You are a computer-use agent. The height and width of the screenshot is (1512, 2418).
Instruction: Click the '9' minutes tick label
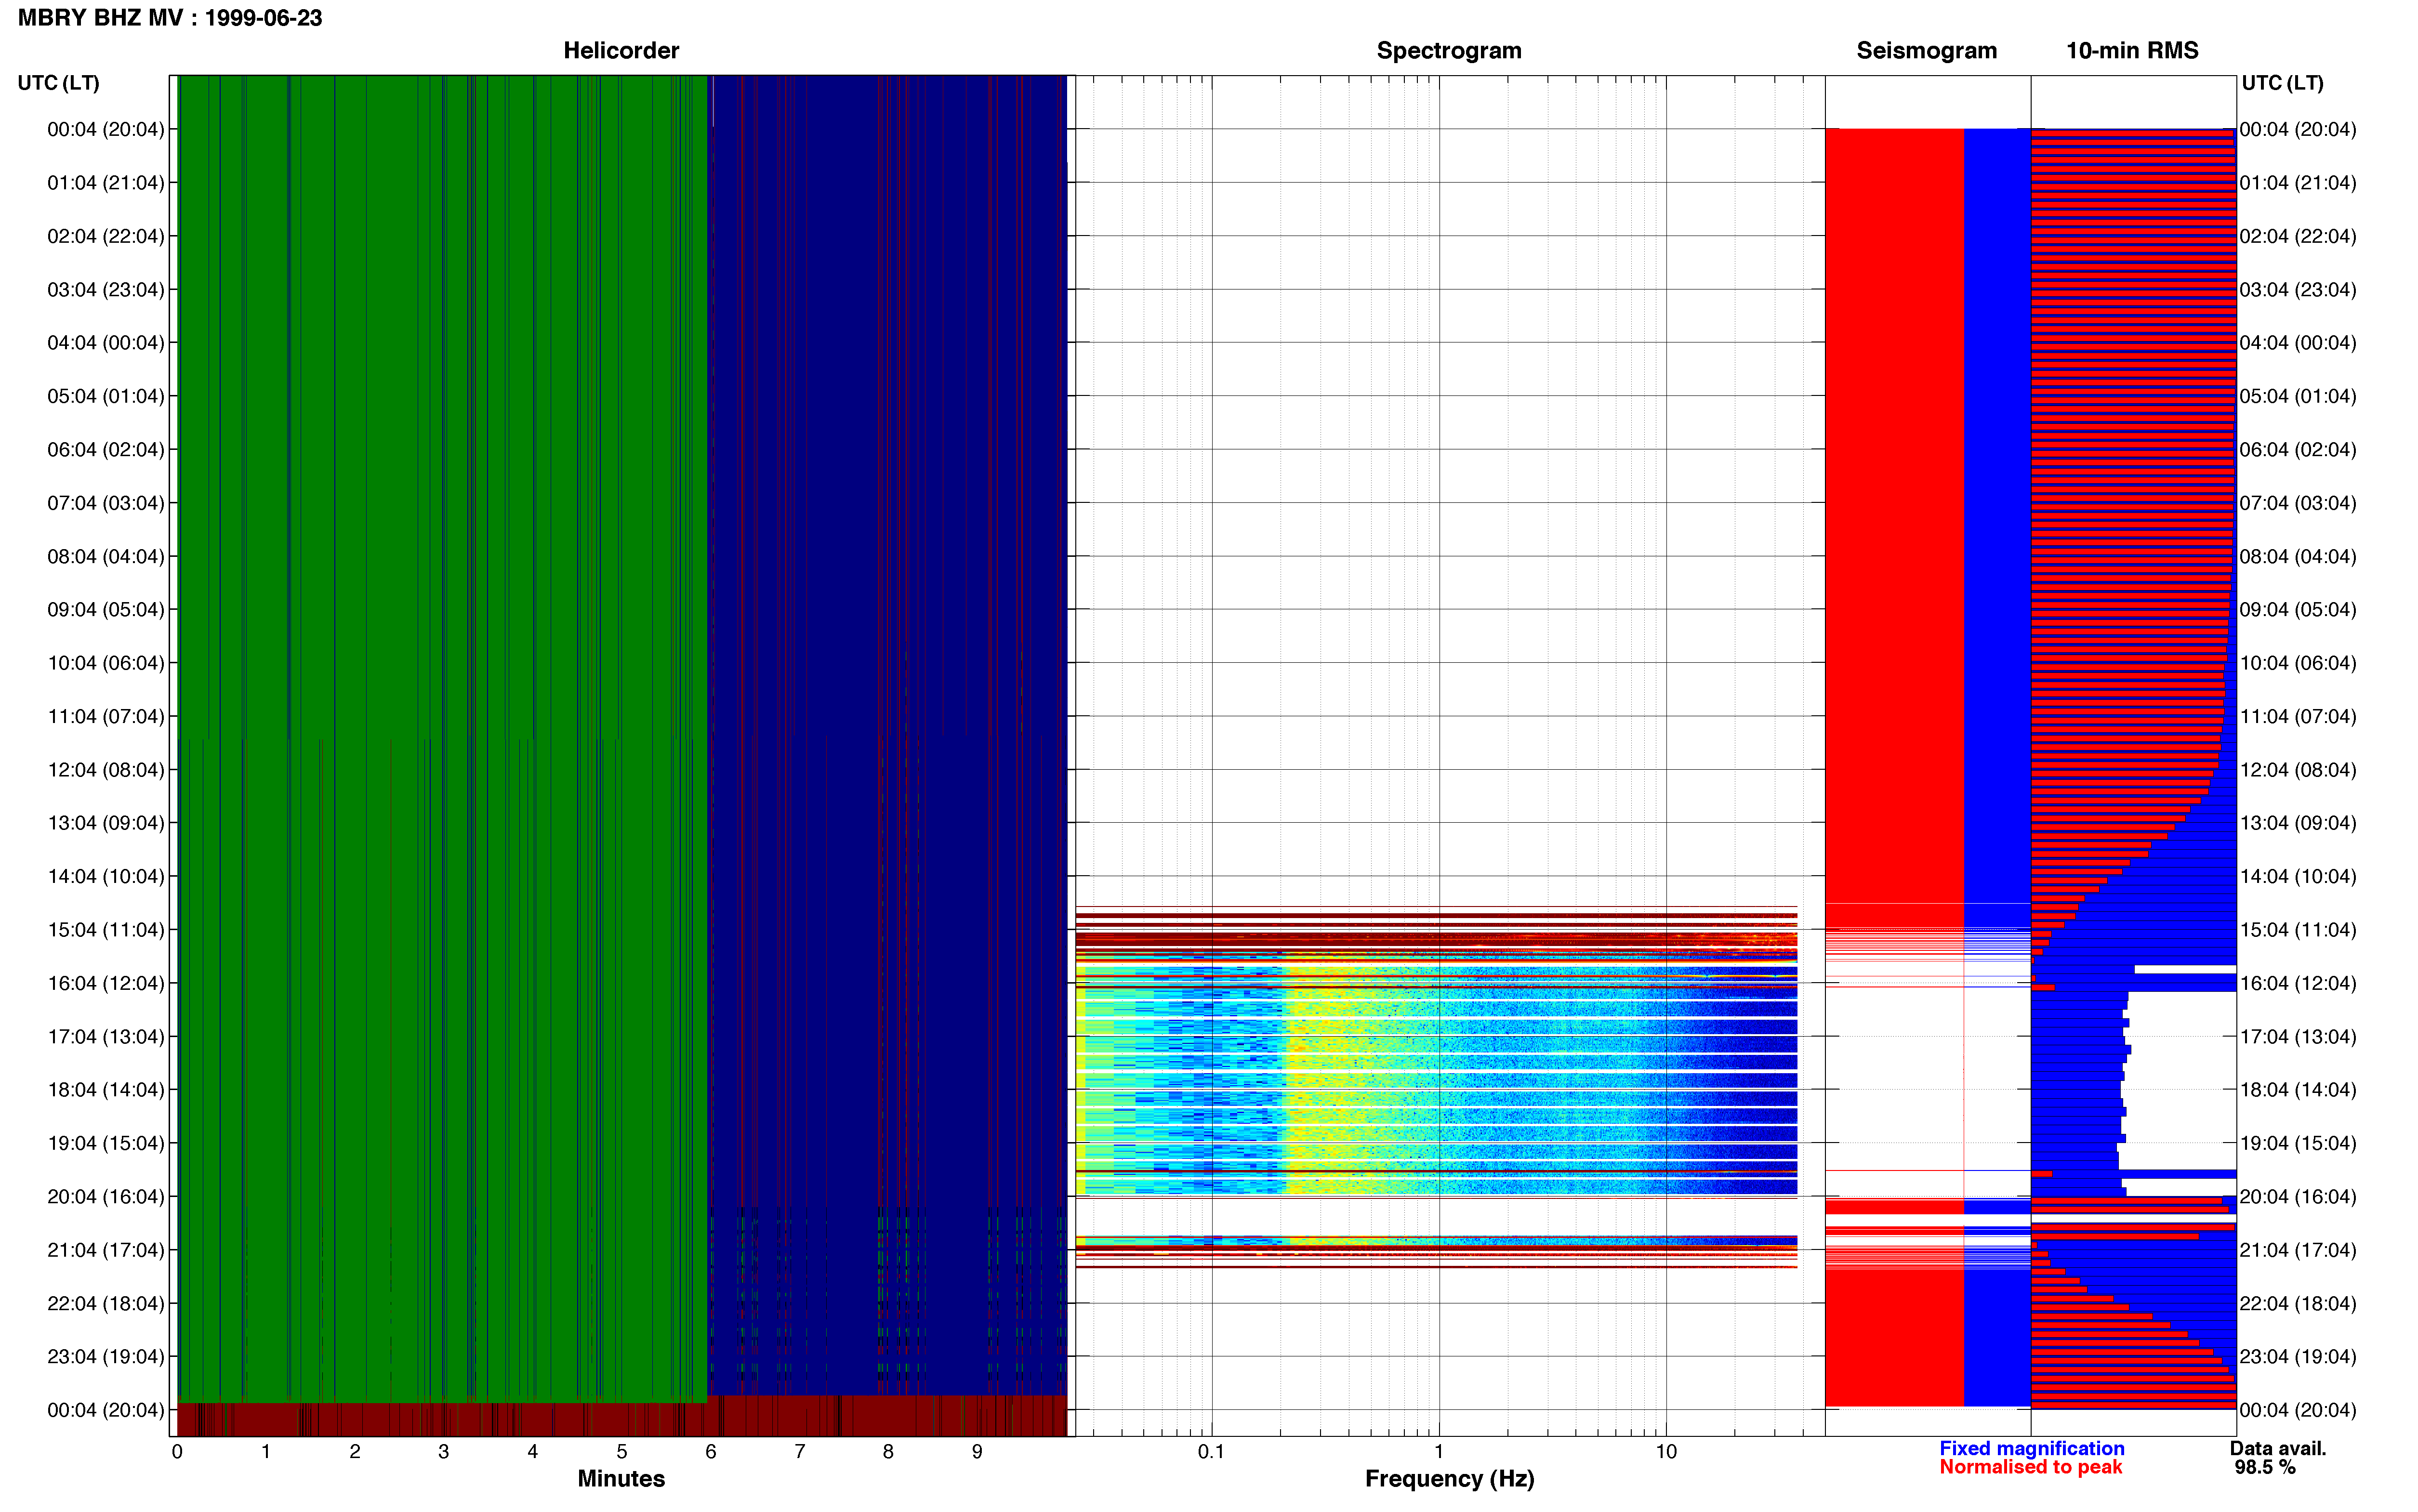[x=977, y=1452]
